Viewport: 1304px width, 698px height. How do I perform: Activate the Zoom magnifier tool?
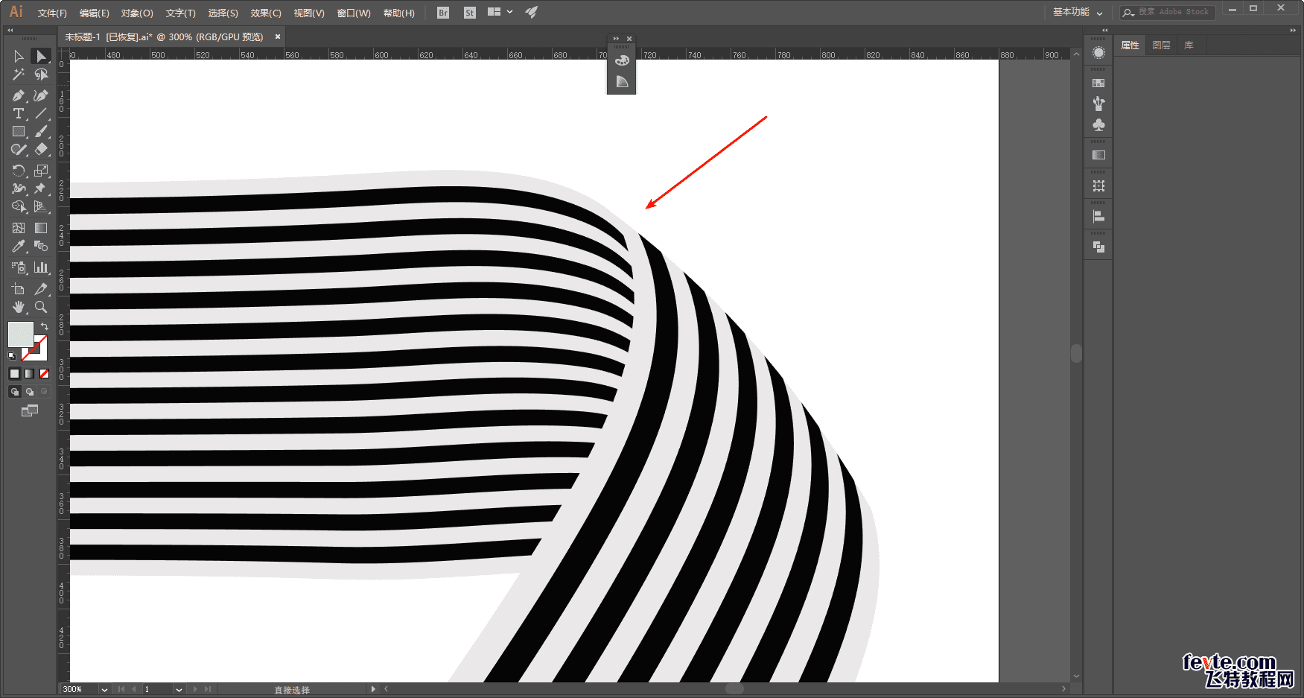pos(41,307)
